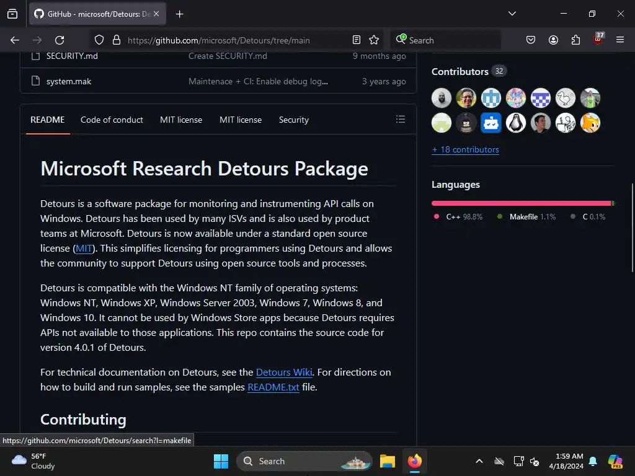Open tracking protection shield icon
Image resolution: width=635 pixels, height=476 pixels.
pos(99,40)
